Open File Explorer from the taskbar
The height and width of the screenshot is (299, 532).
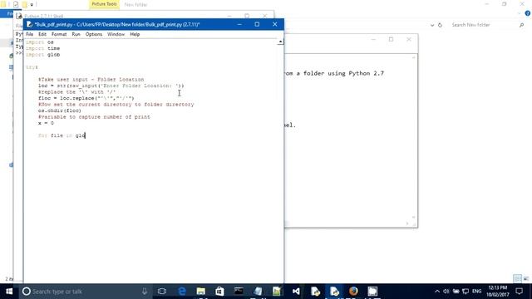tap(201, 292)
